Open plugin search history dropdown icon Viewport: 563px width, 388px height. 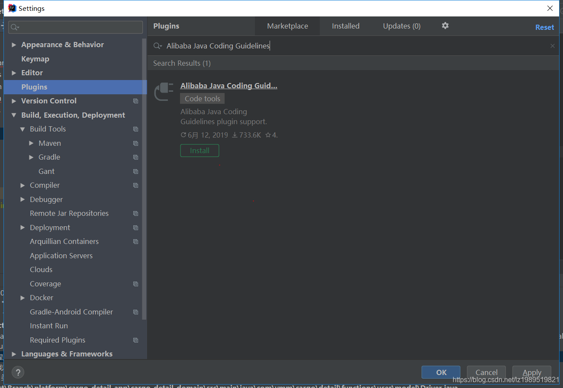[x=158, y=46]
